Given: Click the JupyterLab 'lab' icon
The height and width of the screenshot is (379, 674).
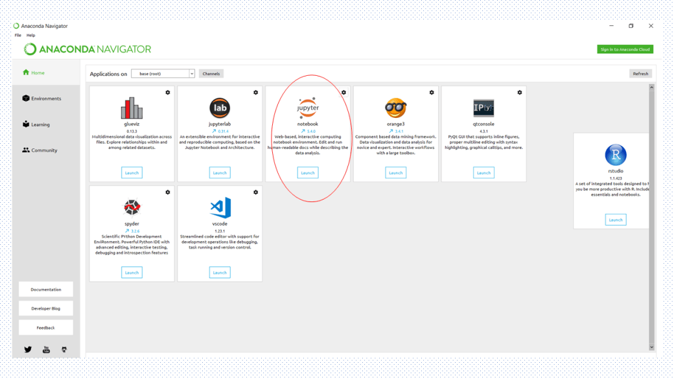Looking at the screenshot, I should click(220, 108).
